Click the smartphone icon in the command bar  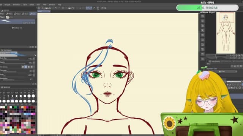(98, 8)
